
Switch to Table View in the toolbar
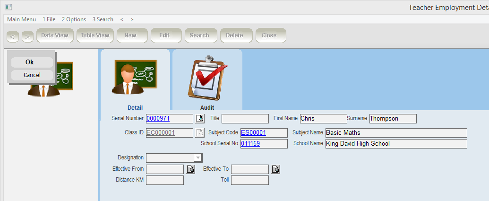coord(95,35)
